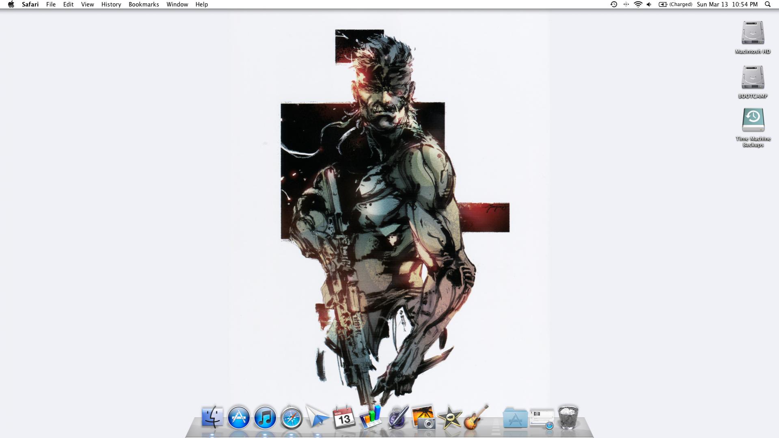Open the Bookmarks menu
779x438 pixels.
(x=144, y=4)
